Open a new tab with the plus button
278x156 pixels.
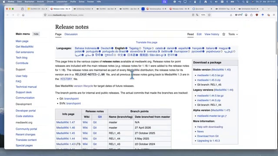pos(263,9)
